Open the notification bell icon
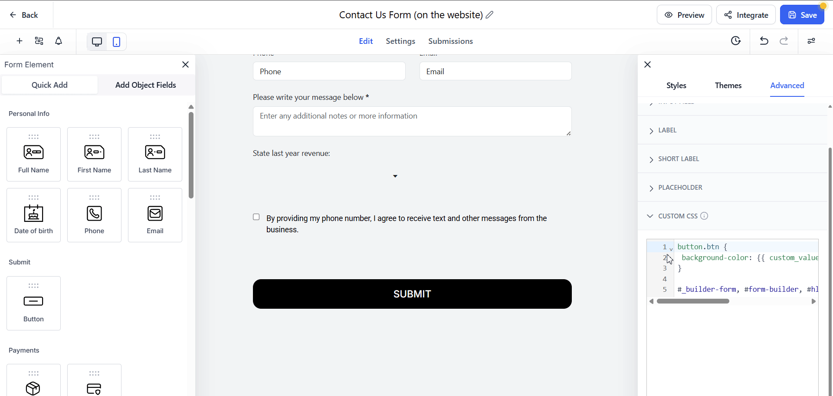Image resolution: width=833 pixels, height=396 pixels. (59, 41)
